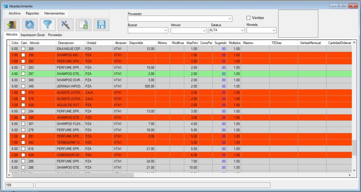Switch to the Importacion Excel tab
This screenshot has width=361, height=192.
tap(32, 35)
